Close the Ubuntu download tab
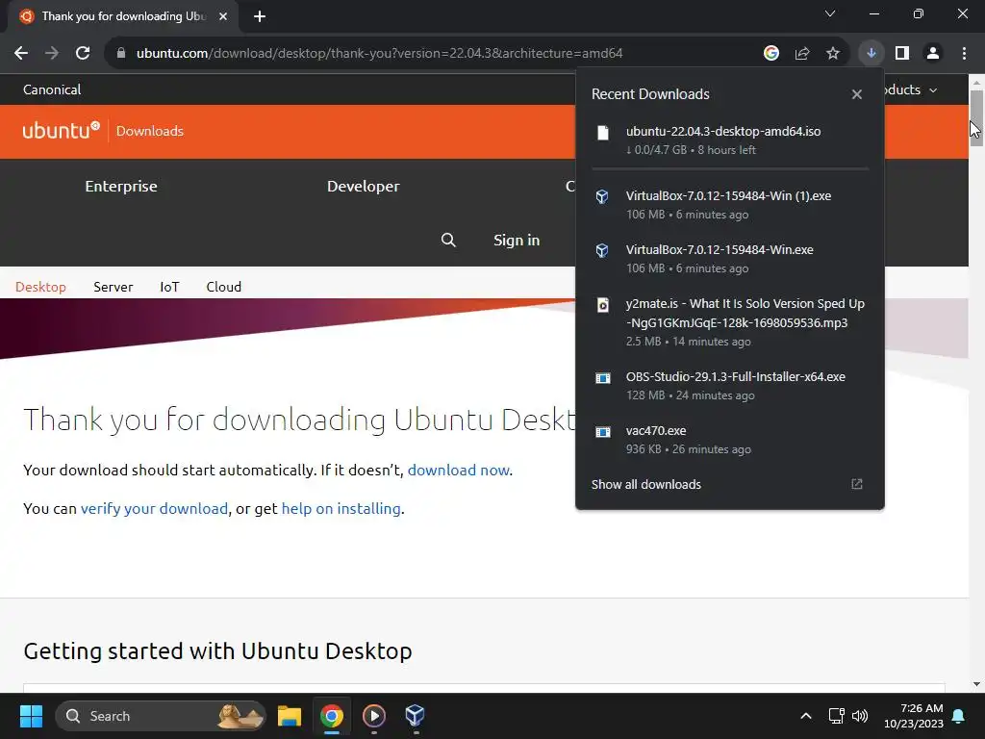The image size is (985, 739). [x=223, y=17]
